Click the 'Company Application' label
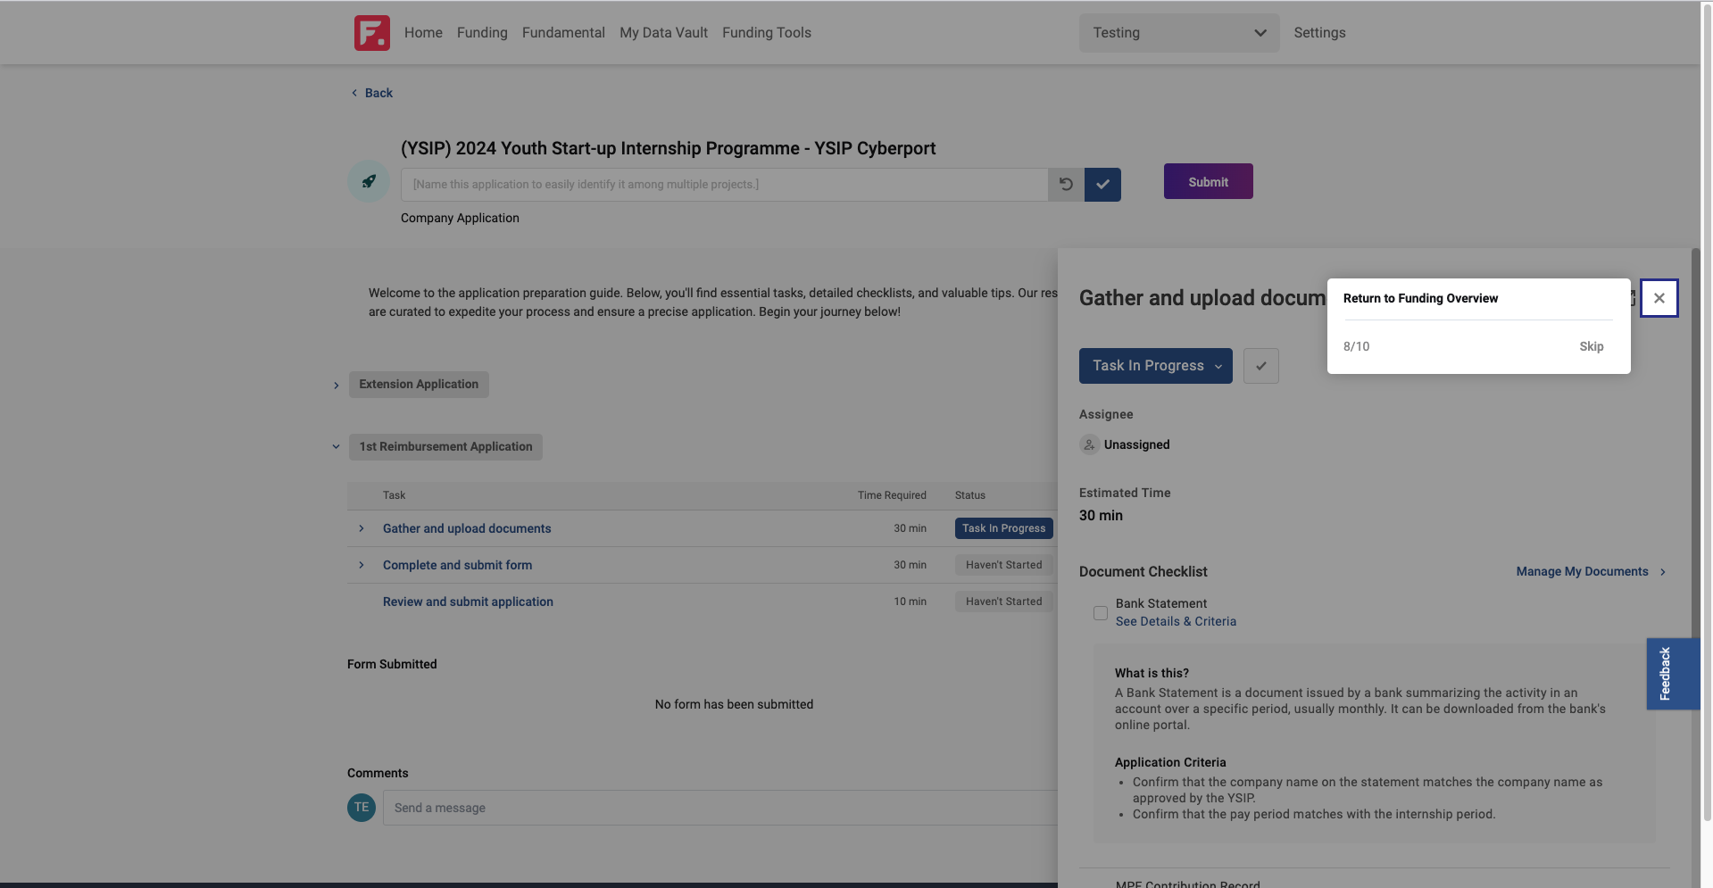1713x888 pixels. [460, 218]
